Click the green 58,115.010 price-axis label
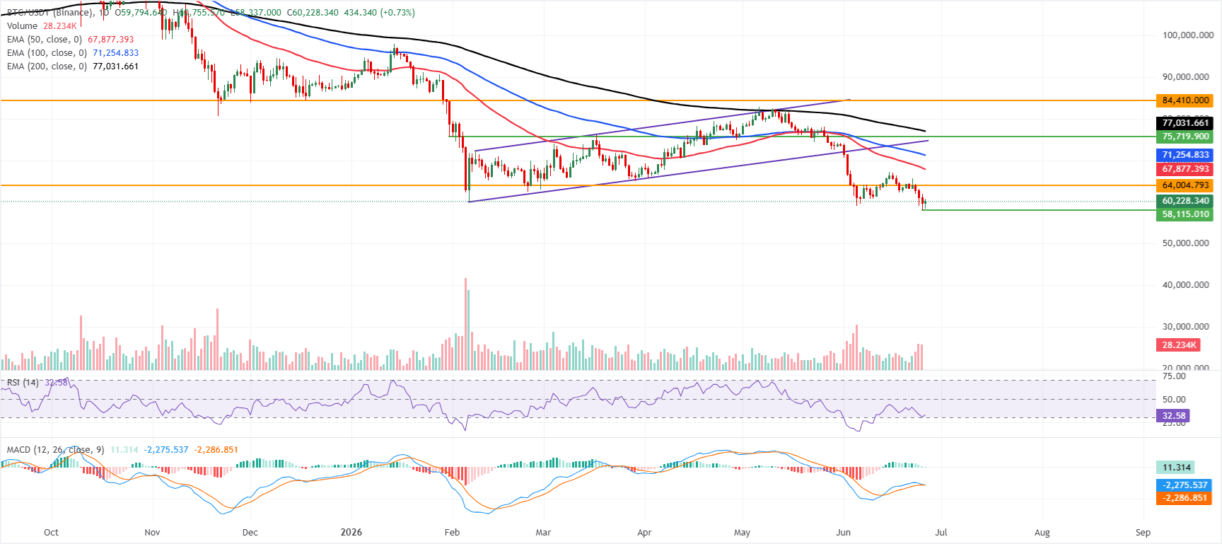 1185,214
